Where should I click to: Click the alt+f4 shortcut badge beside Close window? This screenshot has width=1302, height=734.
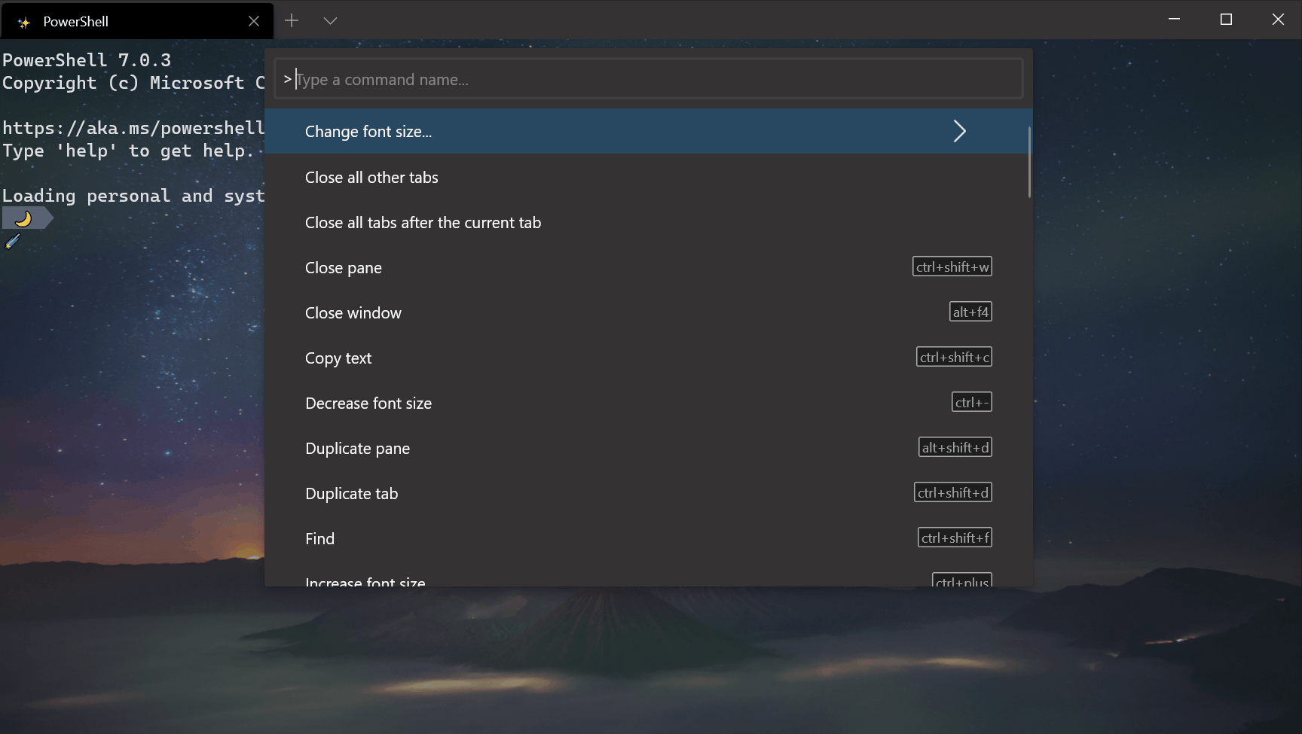point(970,311)
